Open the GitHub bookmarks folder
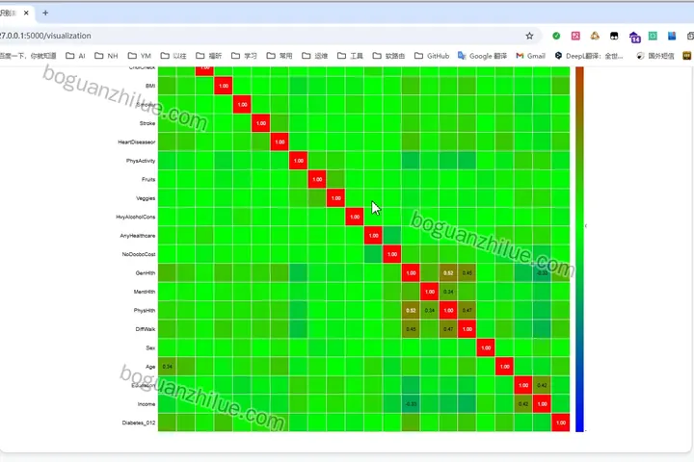Image resolution: width=694 pixels, height=462 pixels. click(x=432, y=56)
